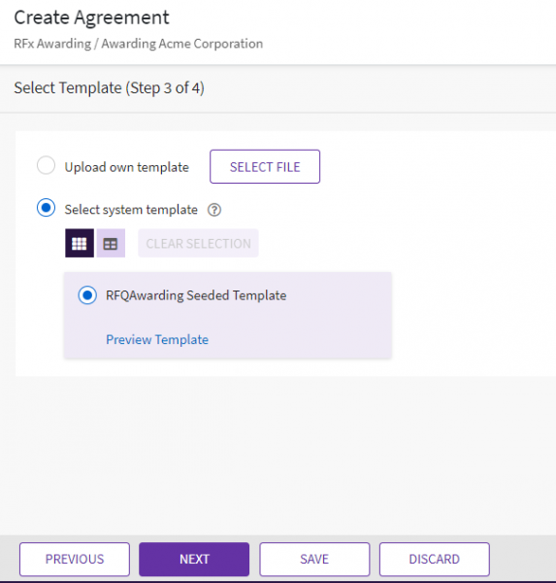Screen dimensions: 556x583
Task: Click the SELECT FILE button
Action: point(265,166)
